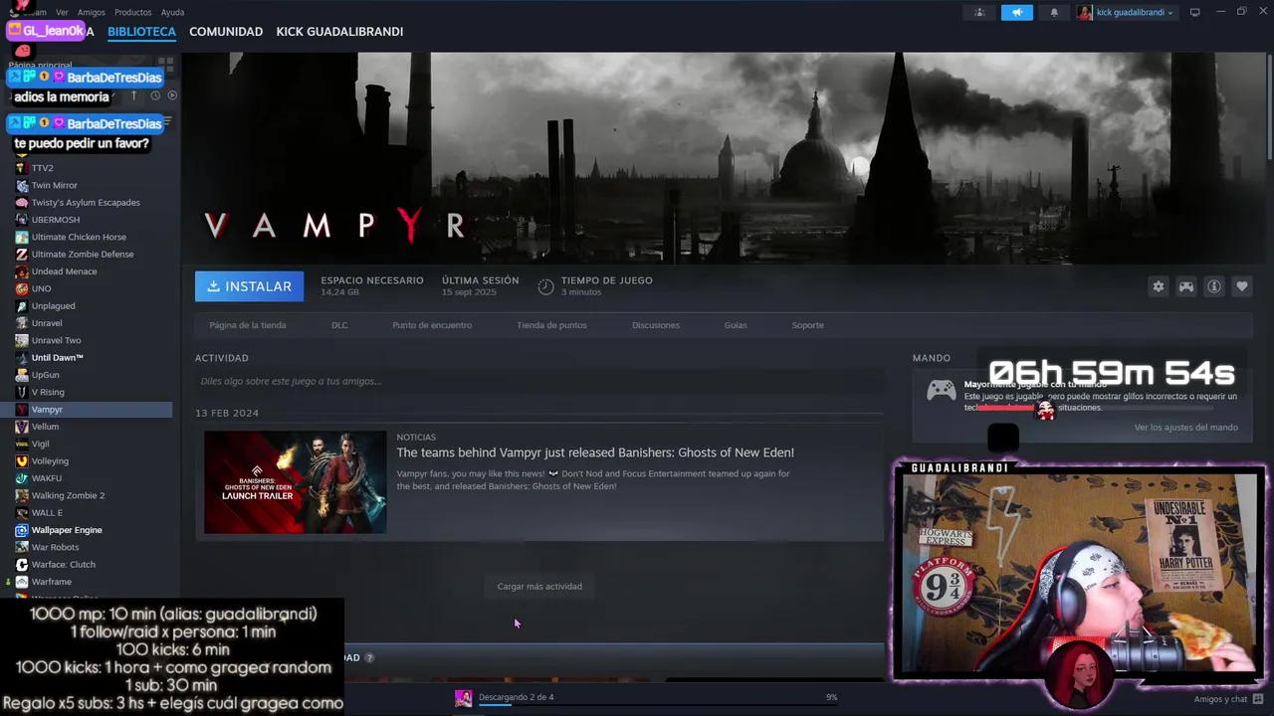
Task: Open the Ver menu
Action: (62, 12)
